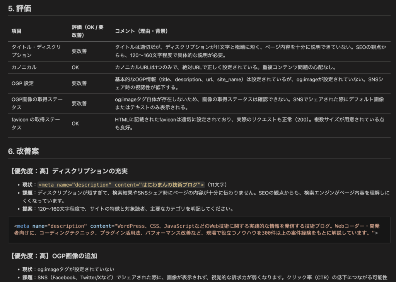Viewport: 396px width, 282px height.
Task: Click the highlighted inline meta description code
Action: click(121, 184)
